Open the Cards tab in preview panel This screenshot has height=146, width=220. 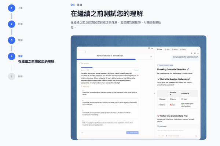[183, 50]
